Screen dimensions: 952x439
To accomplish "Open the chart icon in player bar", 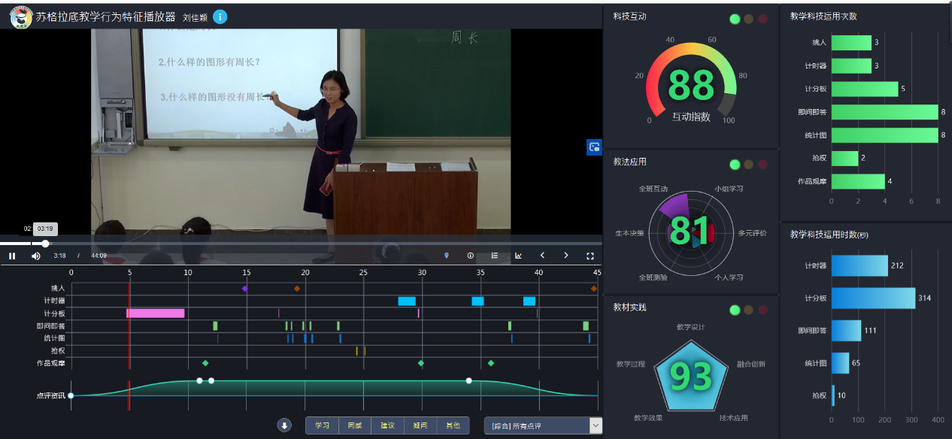I will [518, 256].
